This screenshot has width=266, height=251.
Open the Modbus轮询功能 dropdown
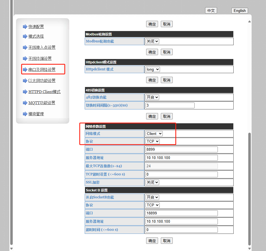152,41
